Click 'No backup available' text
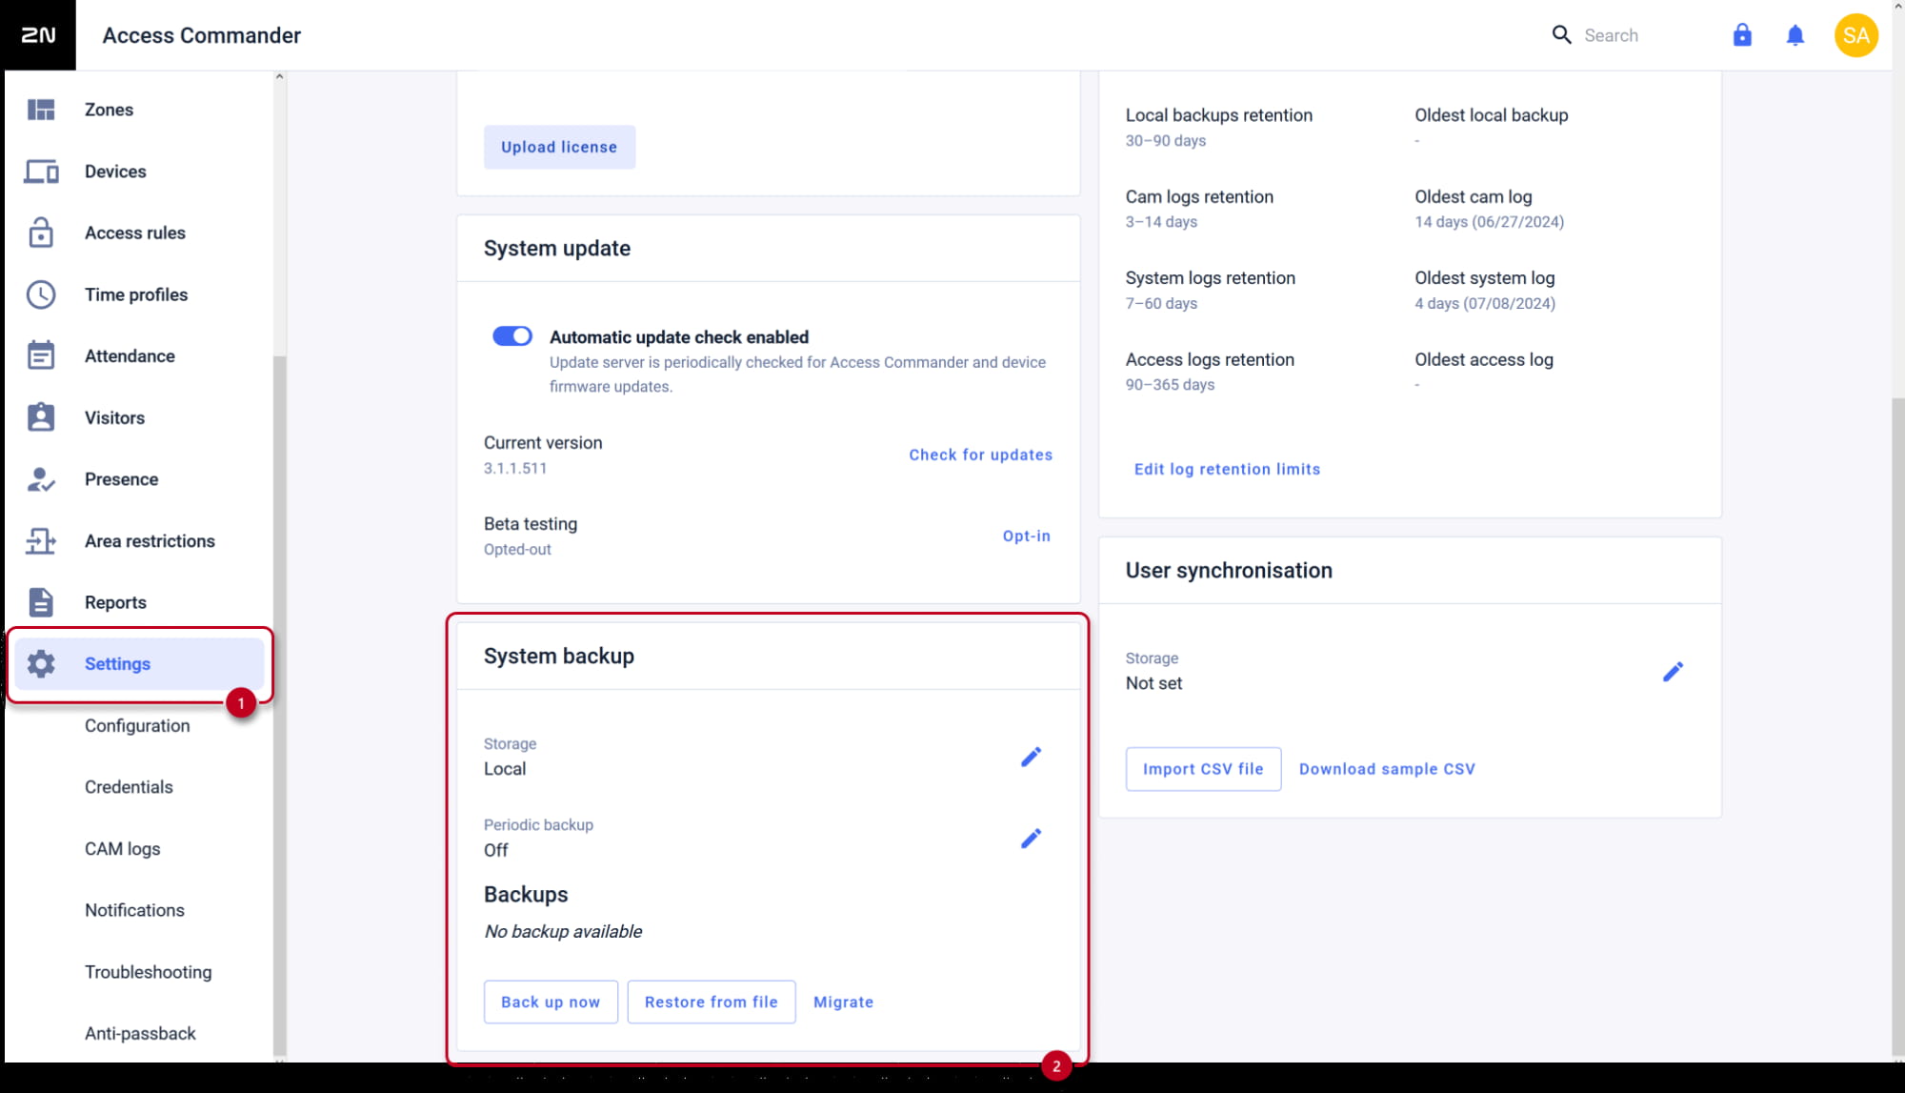Screen dimensions: 1905x1093 [563, 931]
